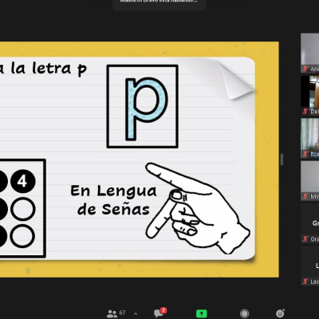Click the muted microphone icon beside Gra
319x319 pixels.
click(305, 239)
